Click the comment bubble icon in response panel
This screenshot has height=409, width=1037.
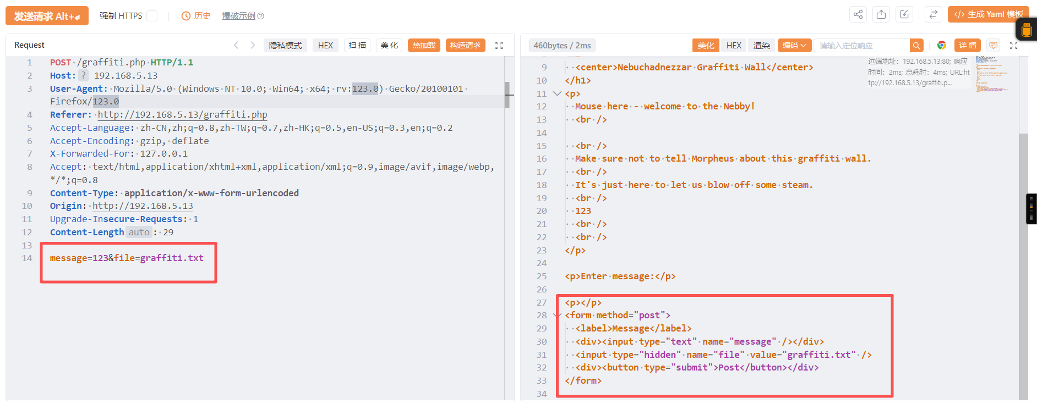click(994, 46)
